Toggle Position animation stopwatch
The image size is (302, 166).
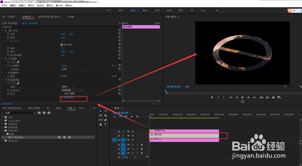[8, 34]
